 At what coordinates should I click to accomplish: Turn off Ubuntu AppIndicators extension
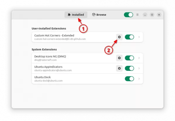(x=129, y=68)
